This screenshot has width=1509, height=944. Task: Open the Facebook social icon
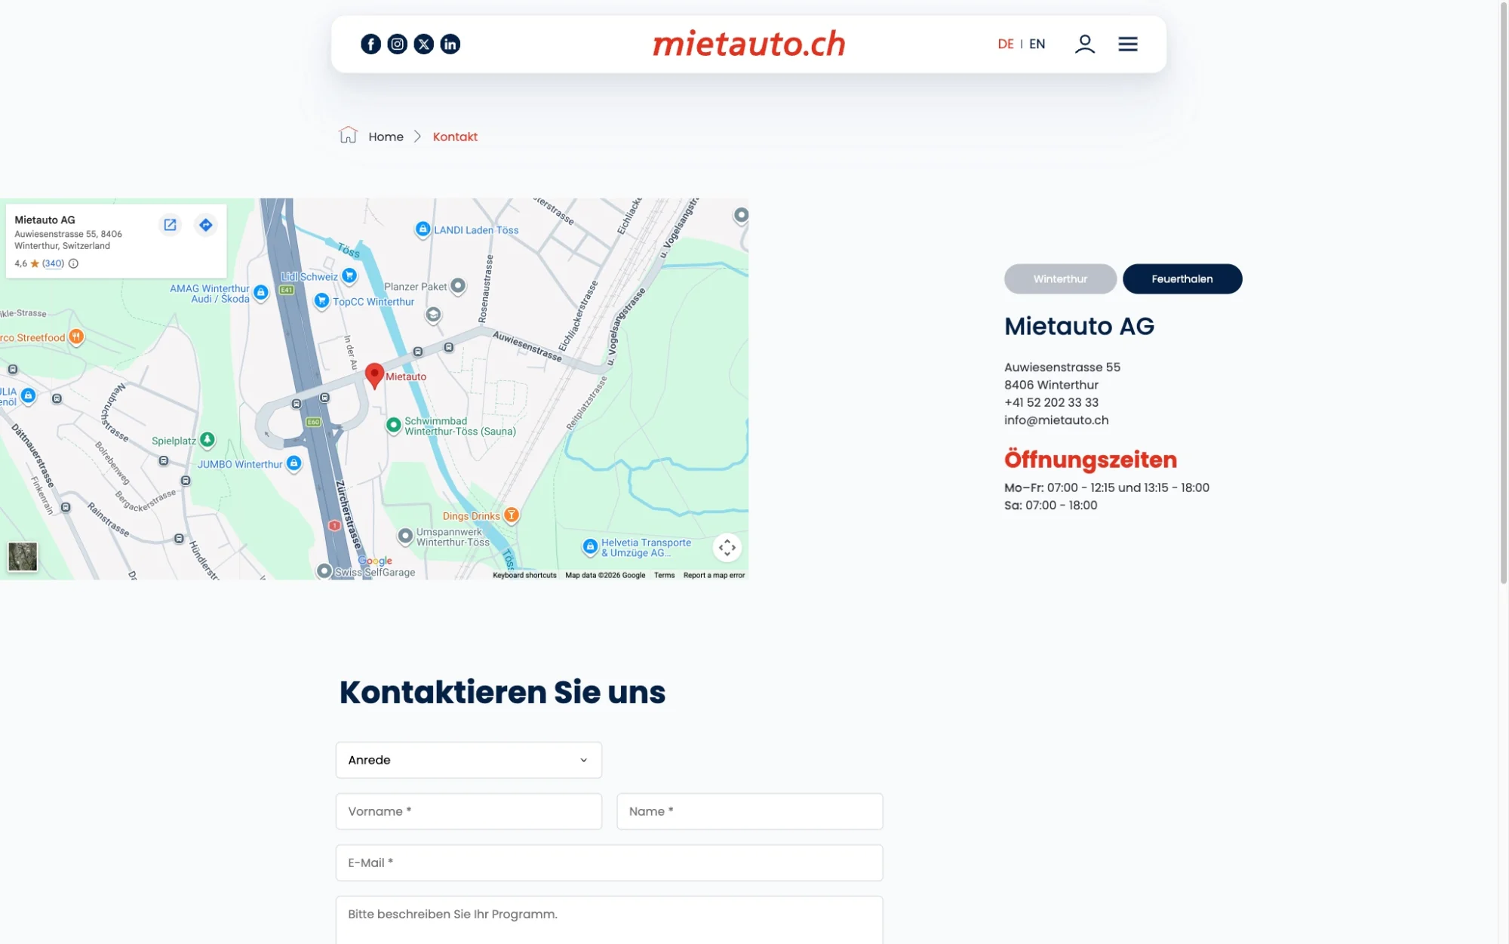370,44
